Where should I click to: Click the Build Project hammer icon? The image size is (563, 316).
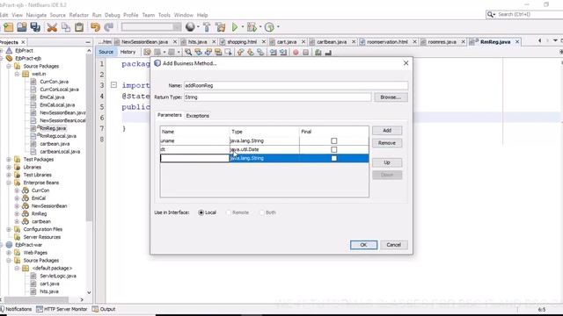coord(207,27)
